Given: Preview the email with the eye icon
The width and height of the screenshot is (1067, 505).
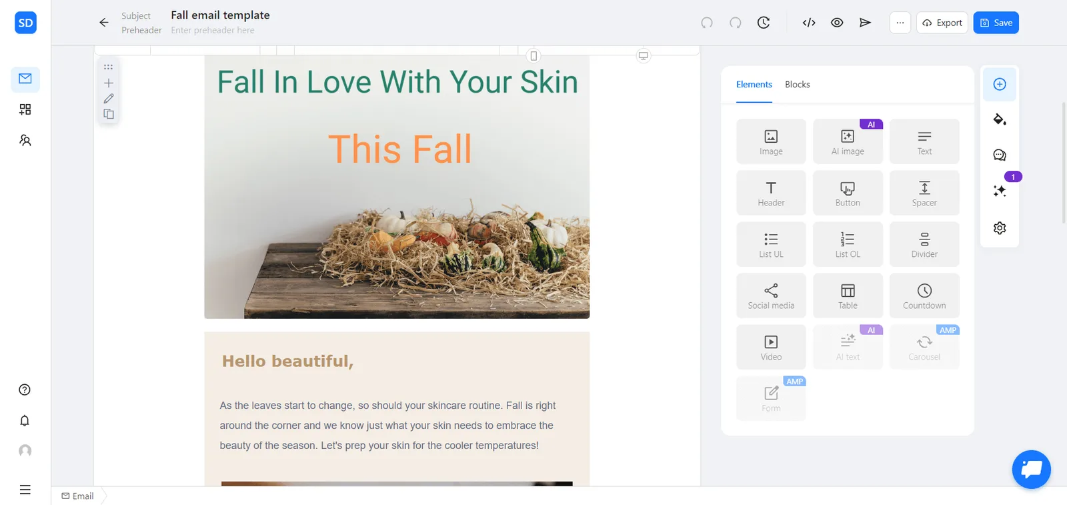Looking at the screenshot, I should click(x=837, y=23).
